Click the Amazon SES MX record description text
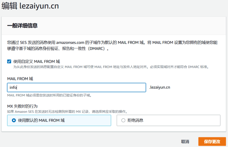Image resolution: width=228 pixels, height=147 pixels. [67, 111]
